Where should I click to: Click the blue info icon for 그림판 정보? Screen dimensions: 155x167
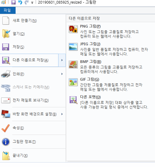(6, 142)
